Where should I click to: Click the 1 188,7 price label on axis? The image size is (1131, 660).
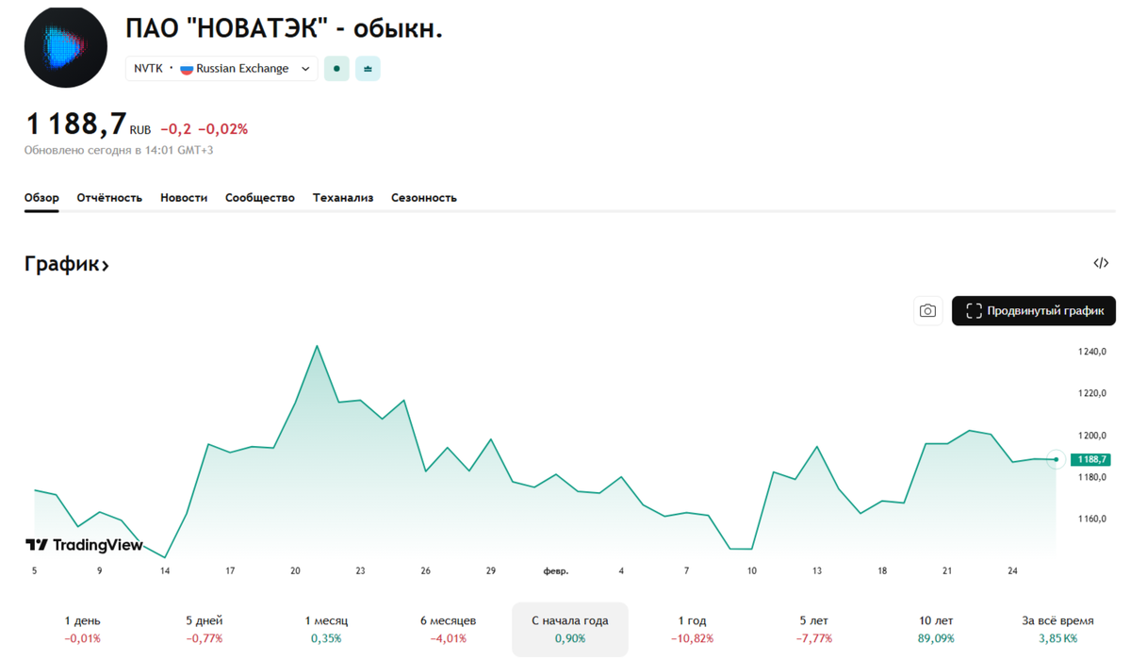click(x=1090, y=460)
